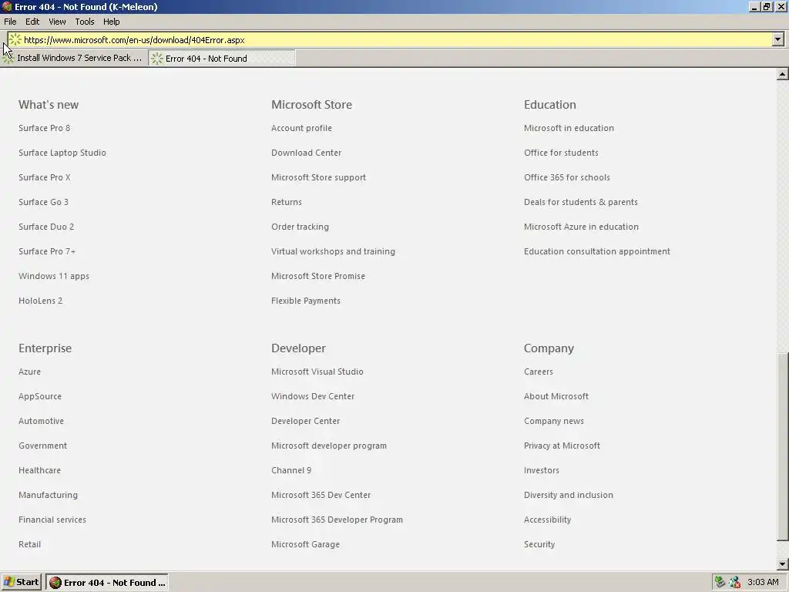Viewport: 789px width, 592px height.
Task: Open Healthcare link
Action: point(40,470)
